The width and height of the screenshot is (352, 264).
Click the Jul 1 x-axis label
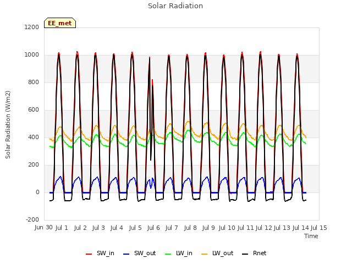point(62,228)
